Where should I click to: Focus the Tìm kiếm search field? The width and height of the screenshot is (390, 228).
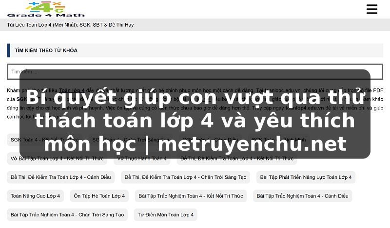[x=195, y=71]
